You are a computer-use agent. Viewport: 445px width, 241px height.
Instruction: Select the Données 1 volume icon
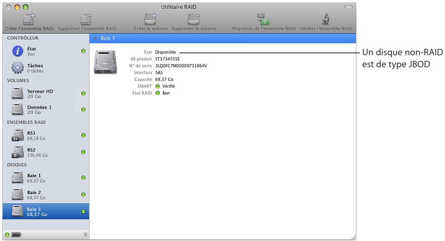(18, 109)
